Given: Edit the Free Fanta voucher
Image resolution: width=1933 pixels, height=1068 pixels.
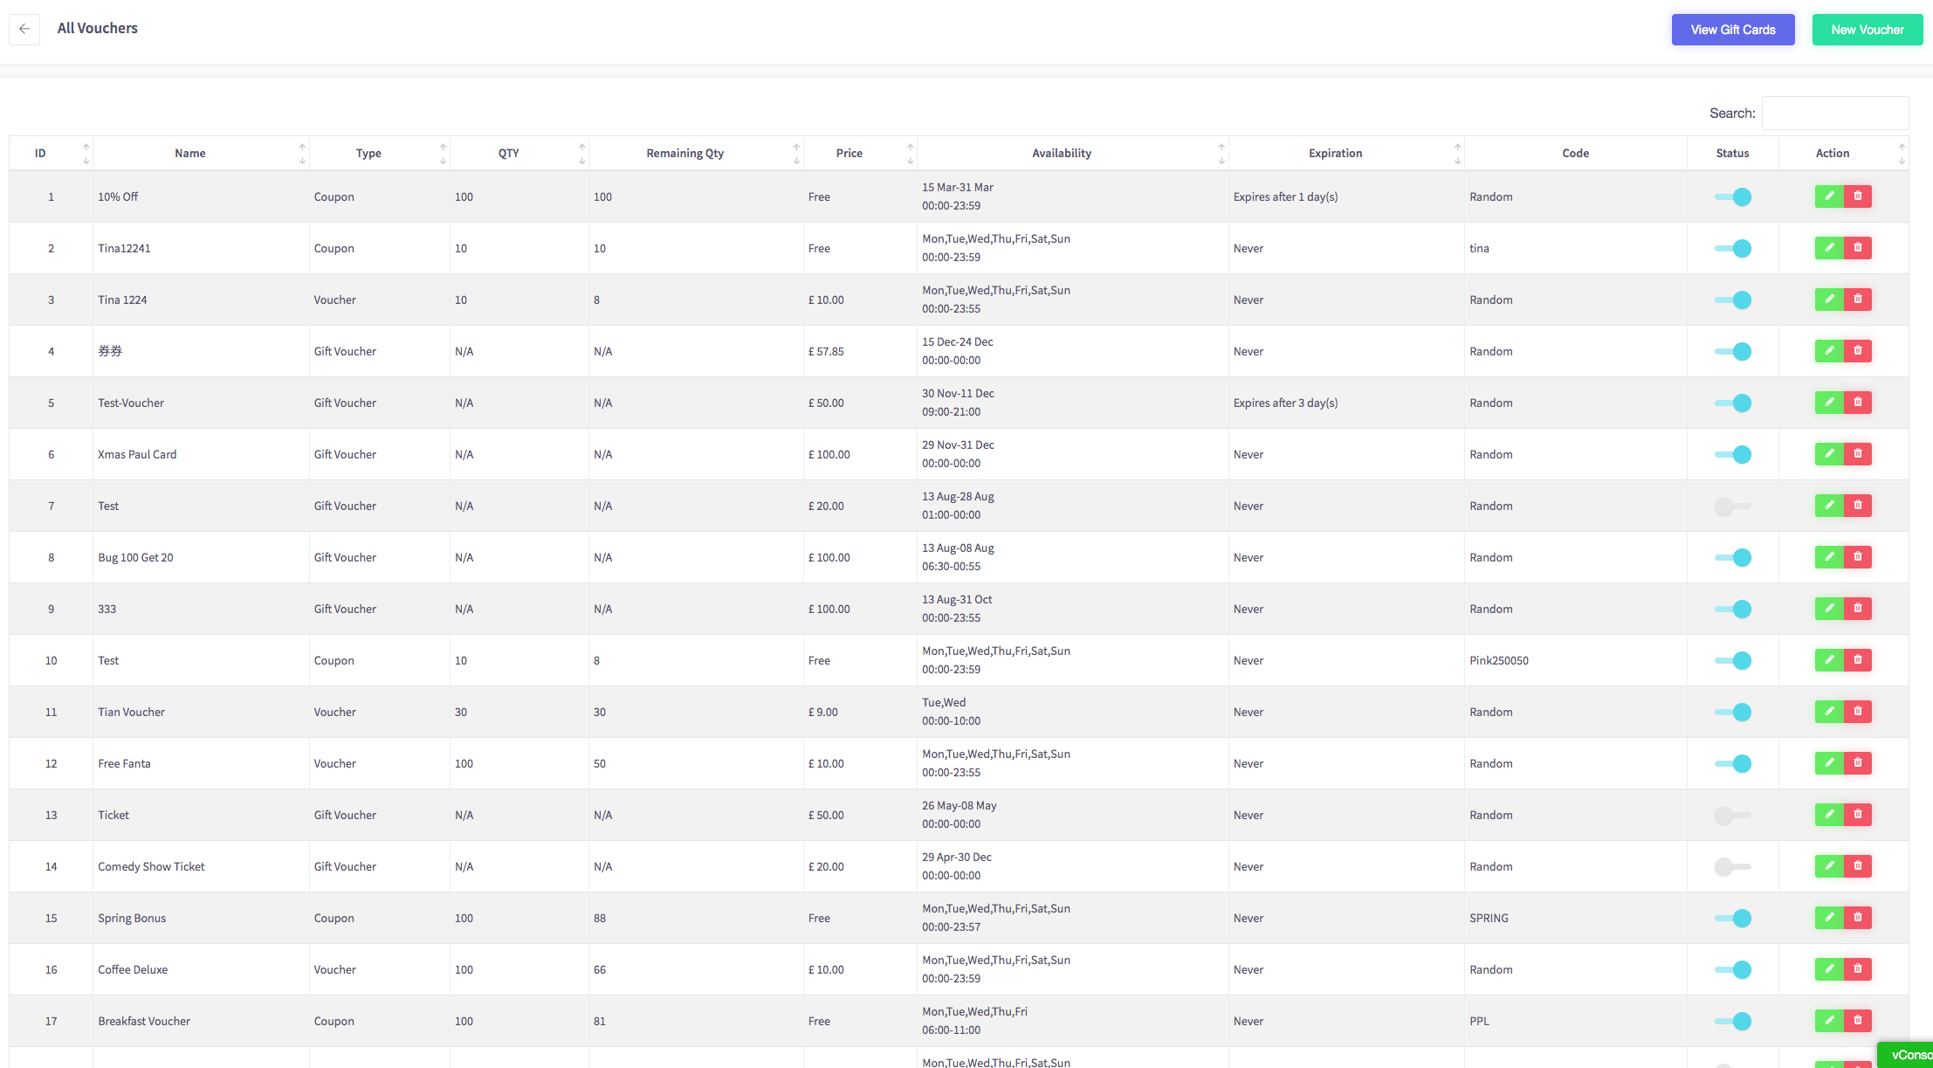Looking at the screenshot, I should pyautogui.click(x=1829, y=763).
